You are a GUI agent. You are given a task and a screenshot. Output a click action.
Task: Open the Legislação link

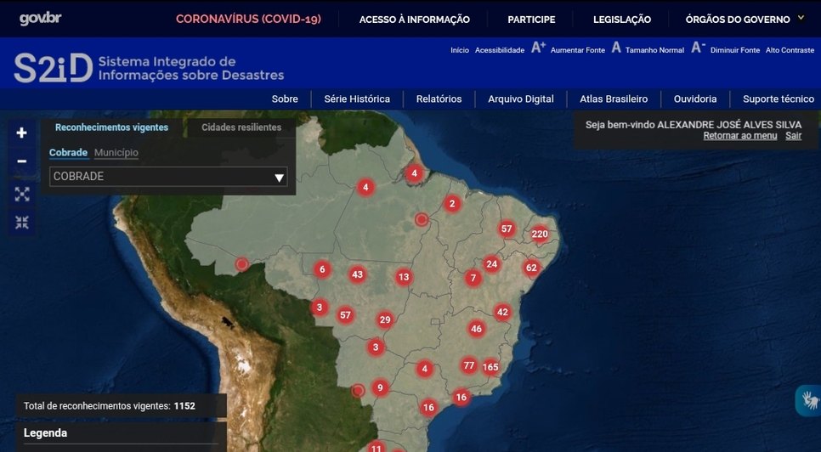pos(622,20)
